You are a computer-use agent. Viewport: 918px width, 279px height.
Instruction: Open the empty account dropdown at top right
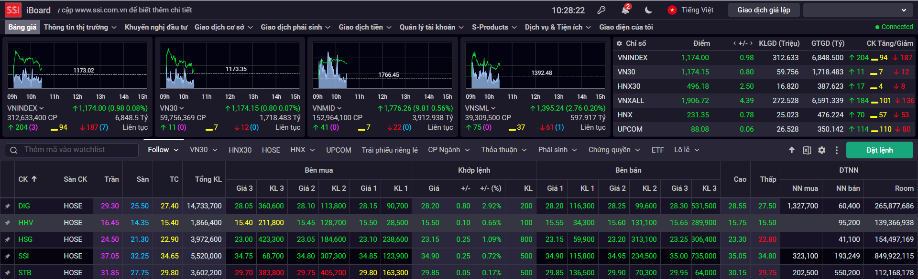(855, 10)
